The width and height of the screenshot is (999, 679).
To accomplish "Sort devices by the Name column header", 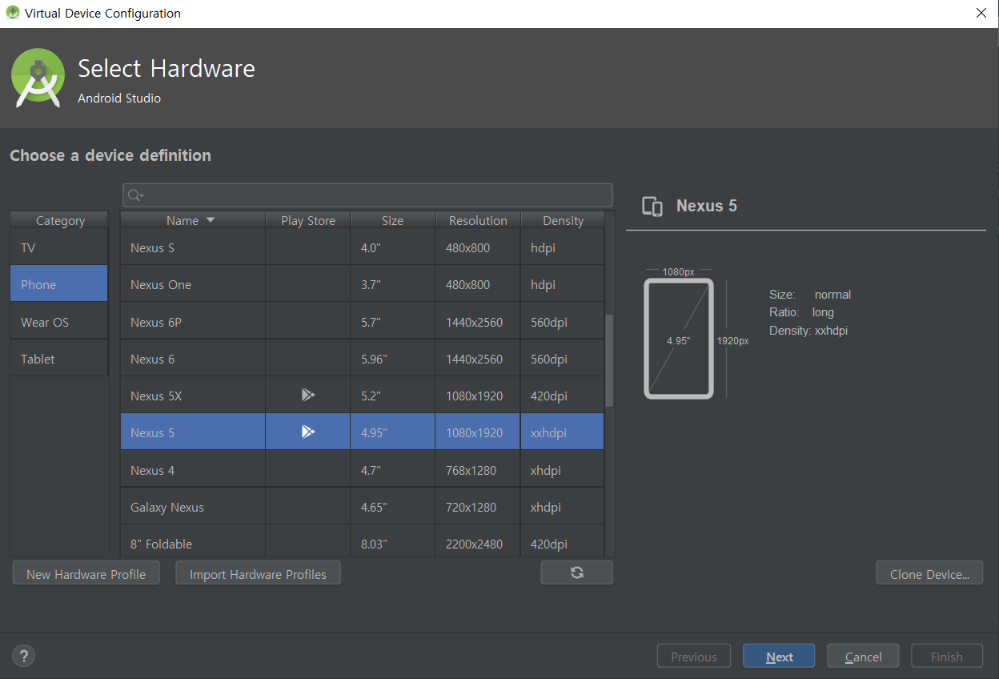I will coord(192,220).
